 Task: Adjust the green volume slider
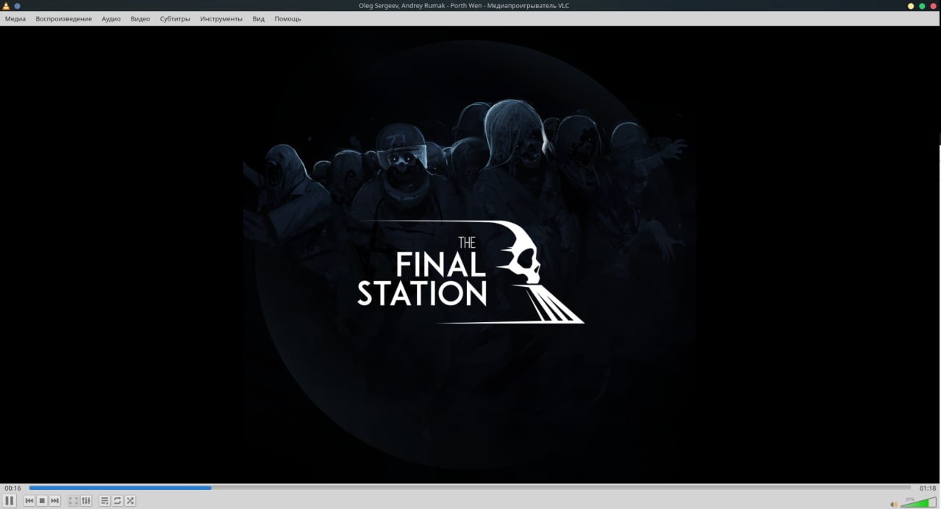pos(919,502)
